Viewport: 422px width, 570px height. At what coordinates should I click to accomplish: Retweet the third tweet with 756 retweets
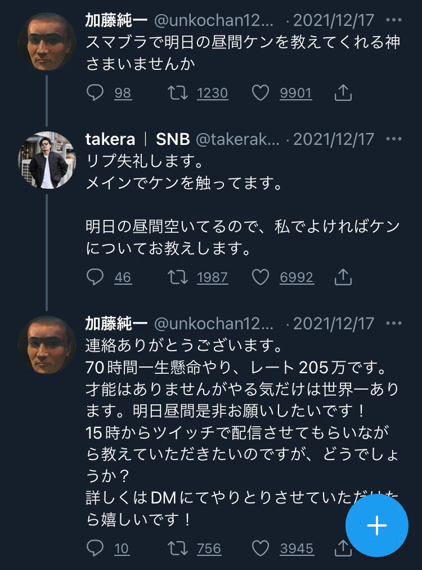pyautogui.click(x=178, y=547)
